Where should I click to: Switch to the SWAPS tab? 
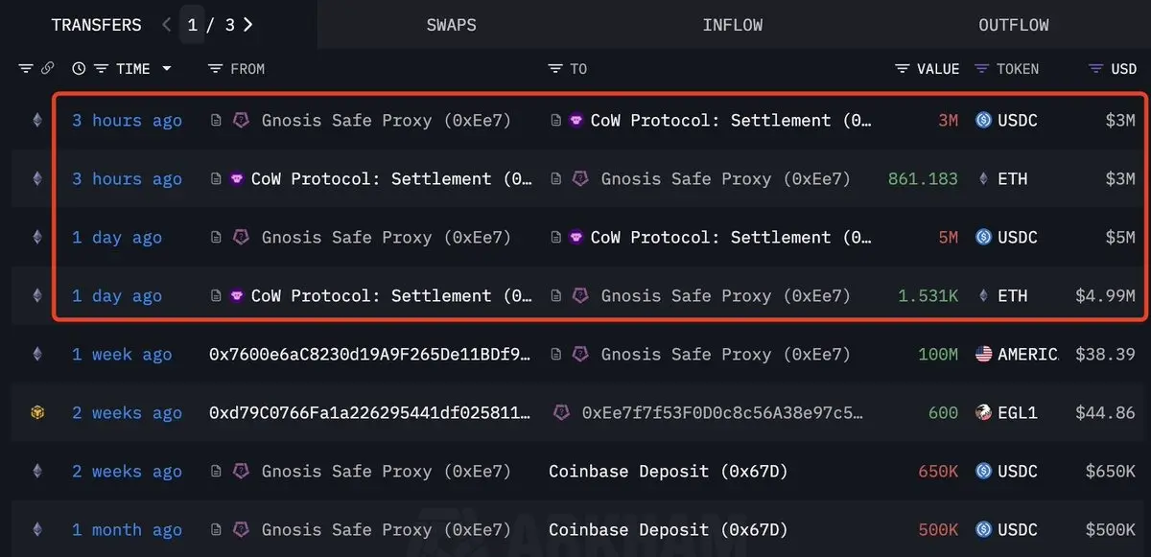[451, 25]
